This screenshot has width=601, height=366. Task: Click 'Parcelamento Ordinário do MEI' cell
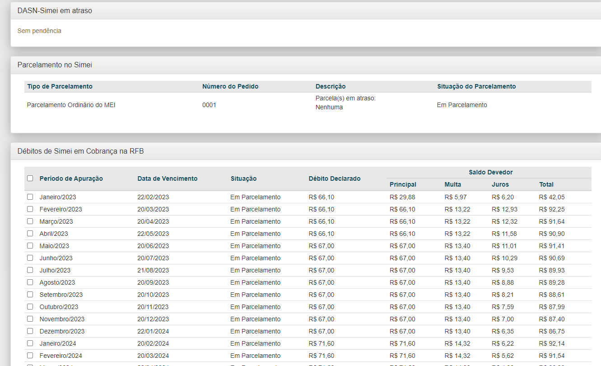tap(71, 105)
